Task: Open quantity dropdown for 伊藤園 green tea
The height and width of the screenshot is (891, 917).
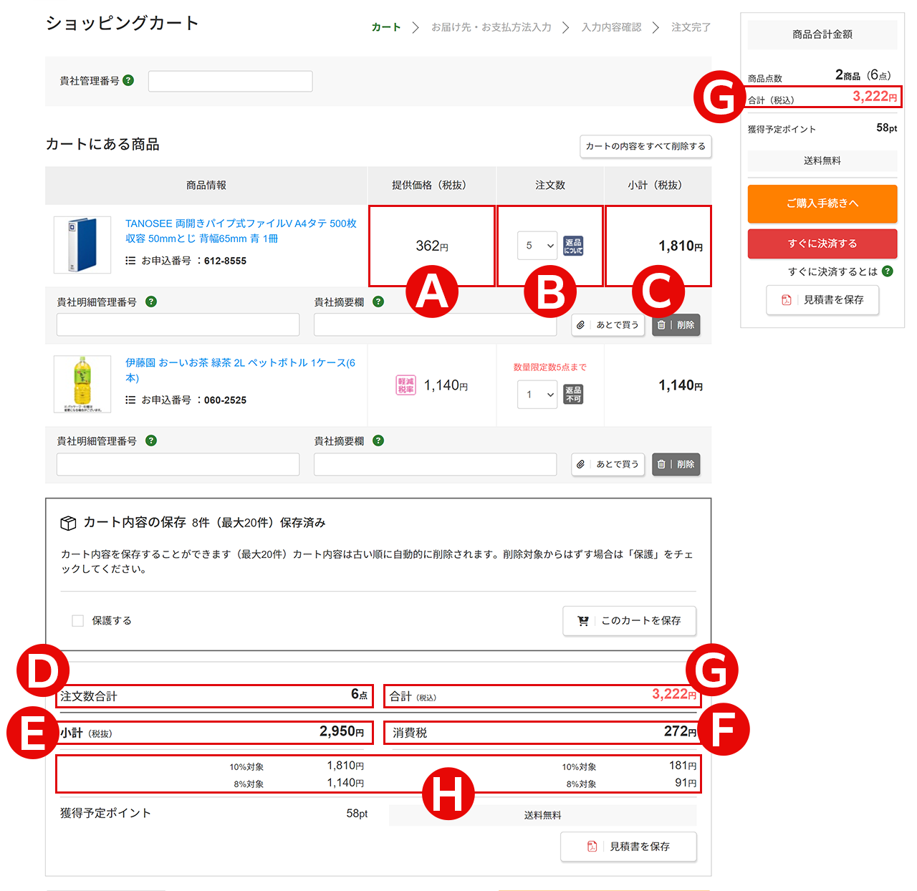Action: (x=537, y=394)
